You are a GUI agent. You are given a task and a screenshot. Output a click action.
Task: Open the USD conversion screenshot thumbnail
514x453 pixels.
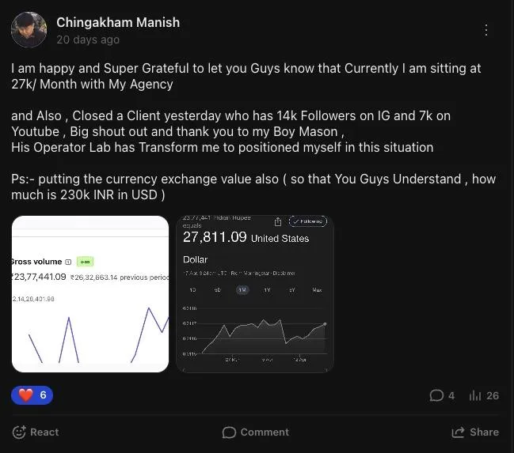click(255, 294)
